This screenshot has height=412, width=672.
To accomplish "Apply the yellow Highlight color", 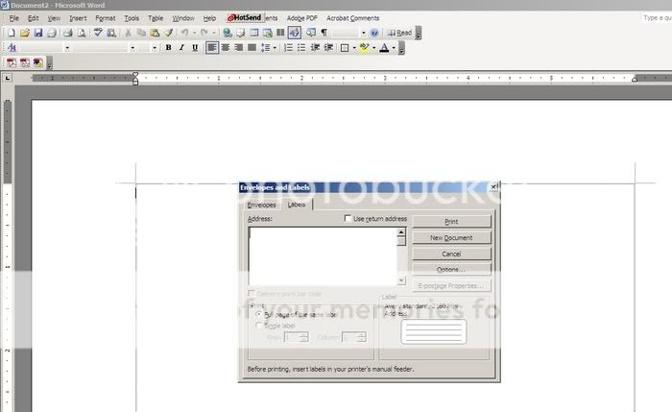I will click(x=364, y=48).
